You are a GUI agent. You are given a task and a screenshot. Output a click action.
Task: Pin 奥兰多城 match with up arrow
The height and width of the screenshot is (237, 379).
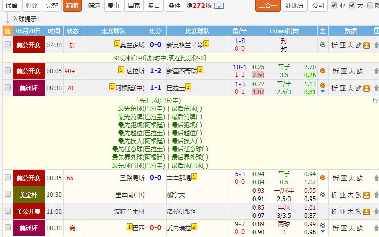(376, 45)
